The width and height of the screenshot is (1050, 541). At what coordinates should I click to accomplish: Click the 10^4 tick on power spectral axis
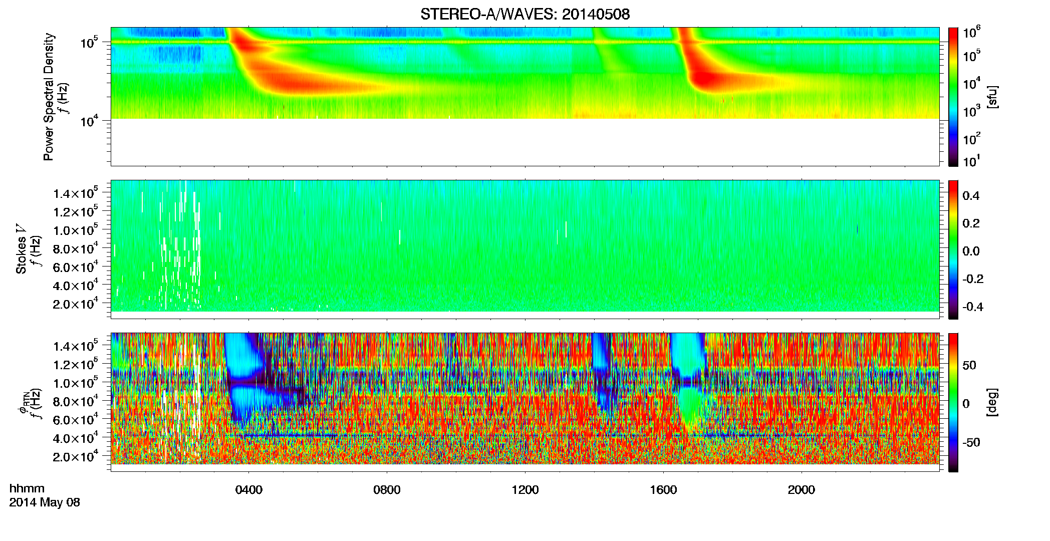tap(88, 121)
